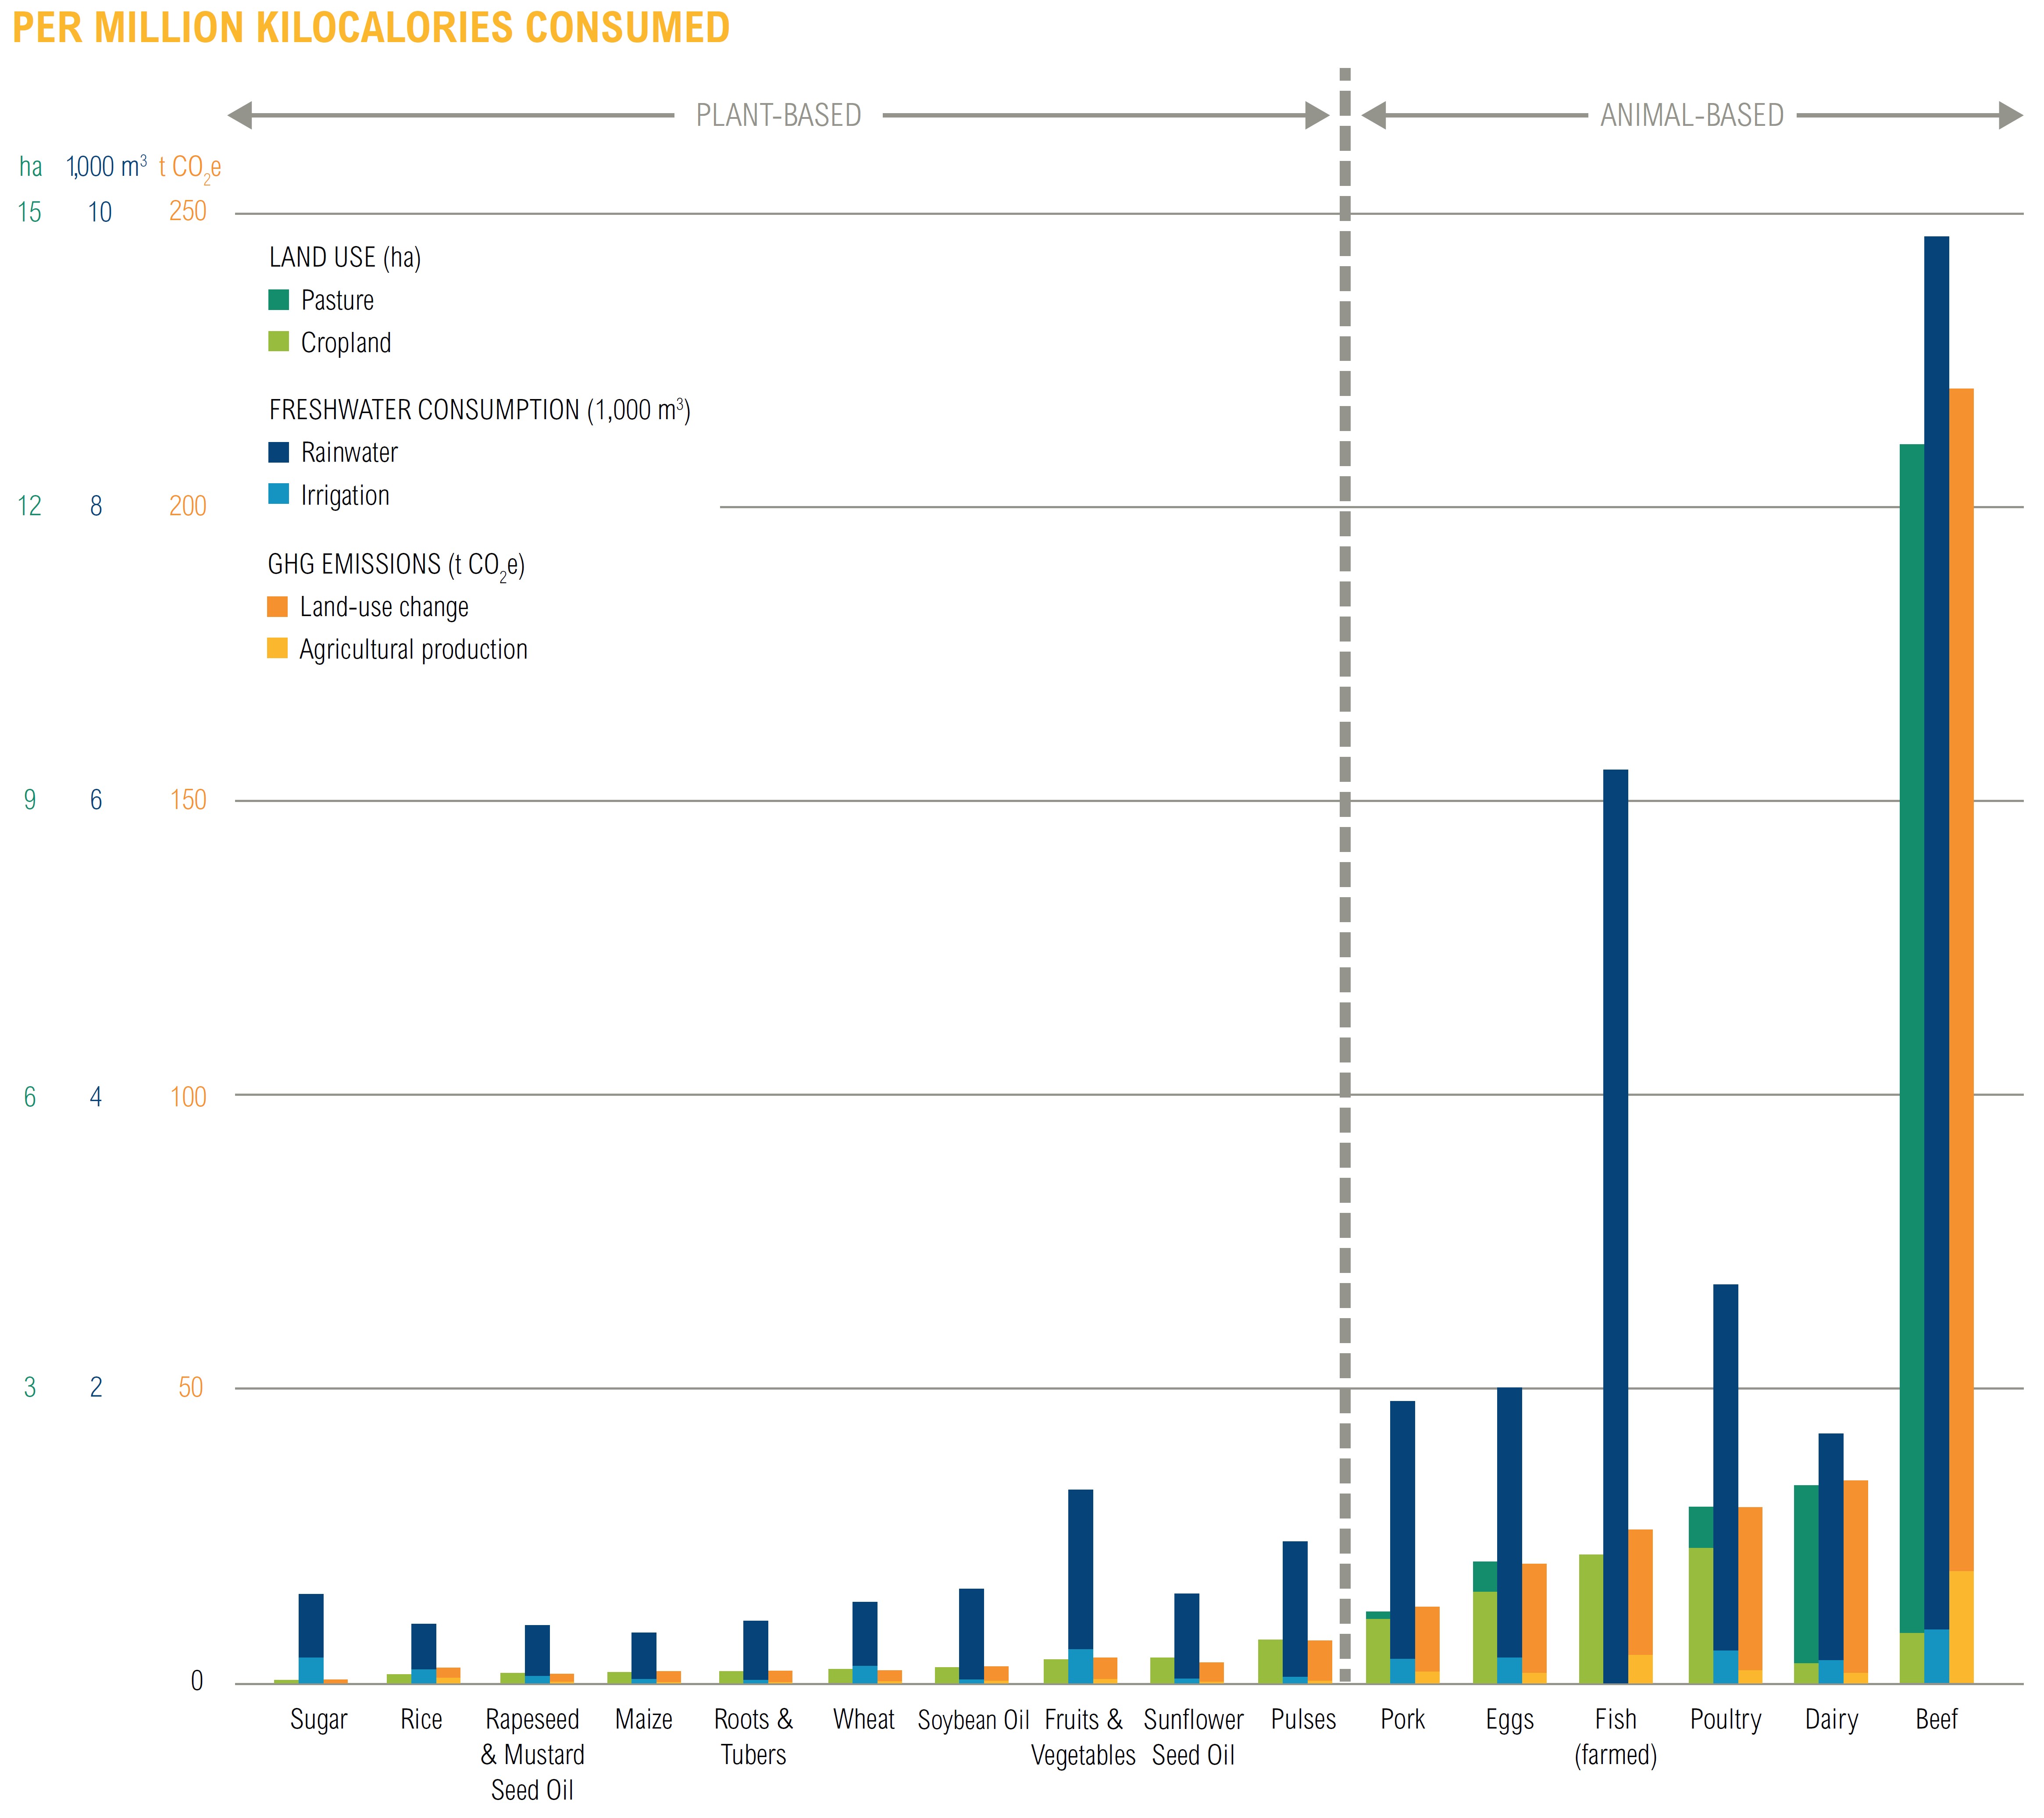Click the Beef axis label

[x=1936, y=1719]
